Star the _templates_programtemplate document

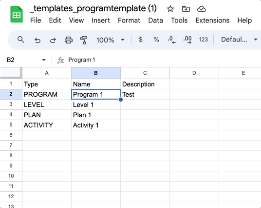tap(170, 9)
